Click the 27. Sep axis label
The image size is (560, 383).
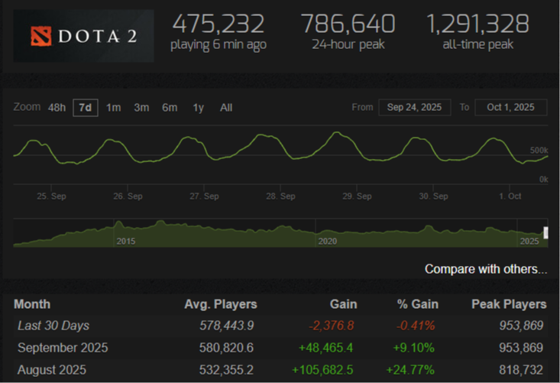tap(204, 196)
